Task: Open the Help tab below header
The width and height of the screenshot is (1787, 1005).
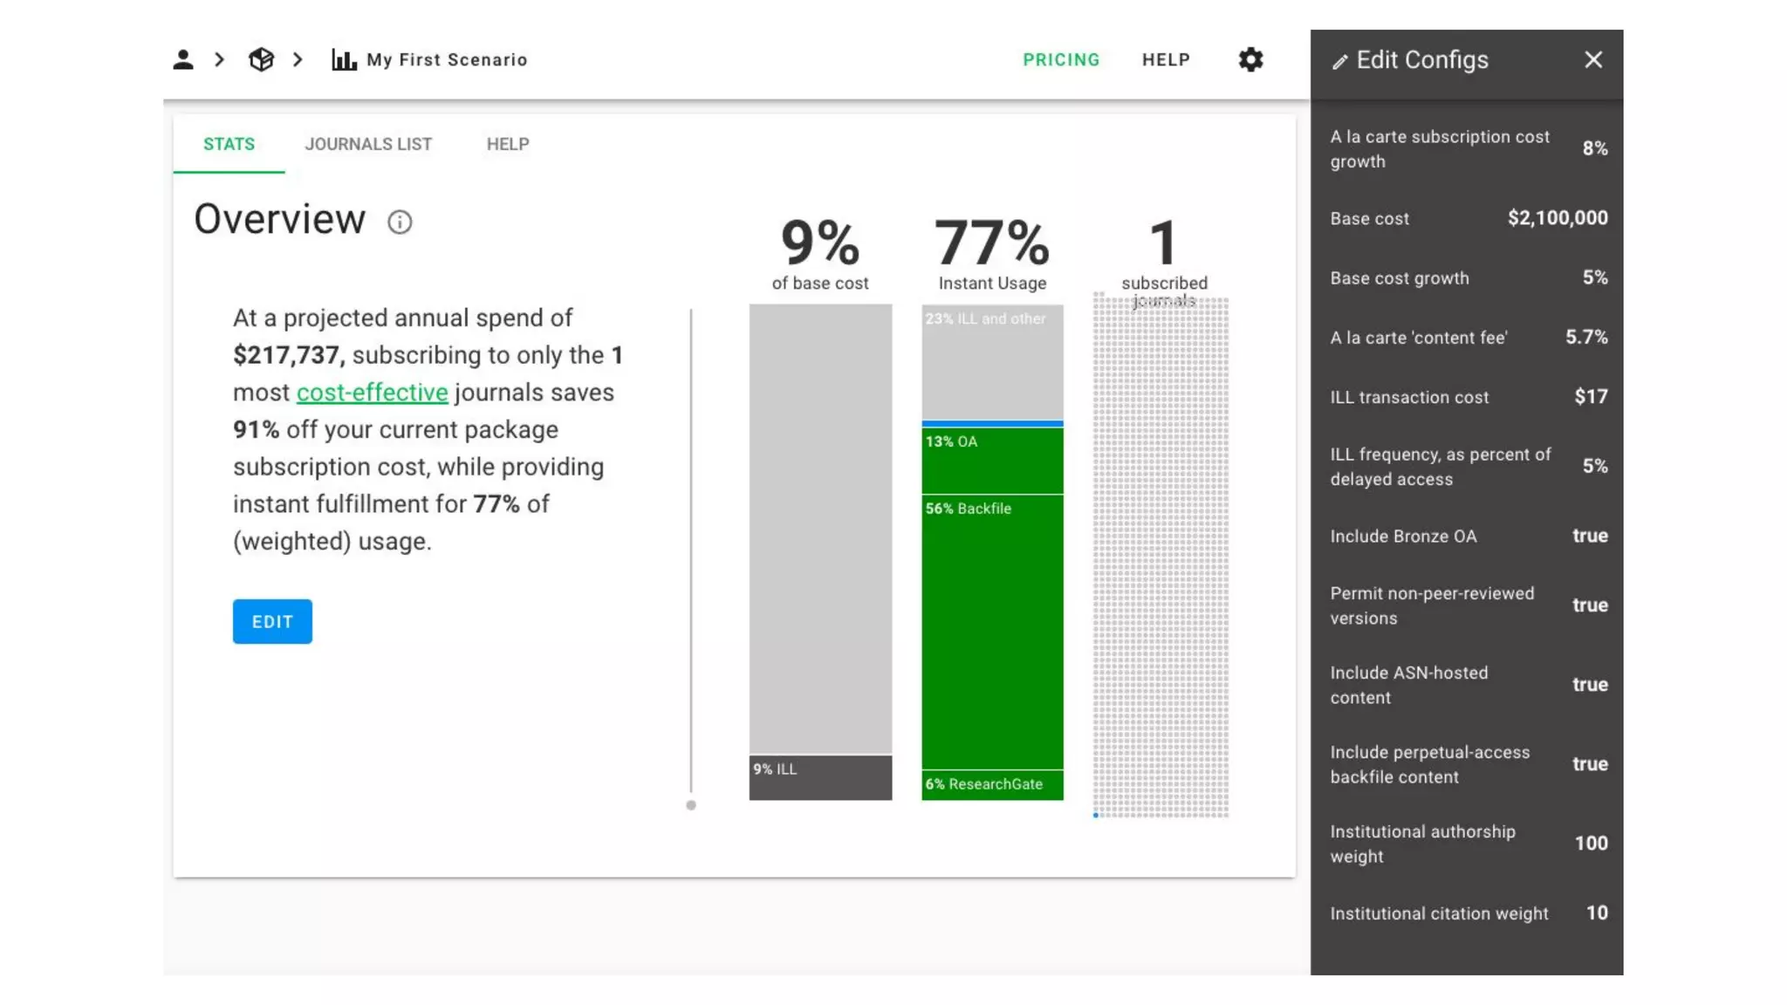Action: [x=508, y=144]
